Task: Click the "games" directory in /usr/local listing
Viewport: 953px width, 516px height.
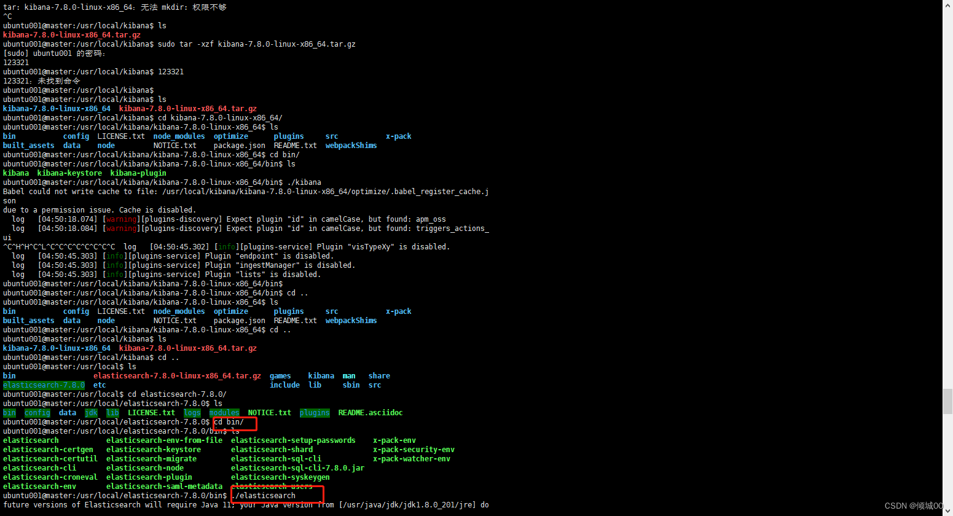Action: coord(280,376)
